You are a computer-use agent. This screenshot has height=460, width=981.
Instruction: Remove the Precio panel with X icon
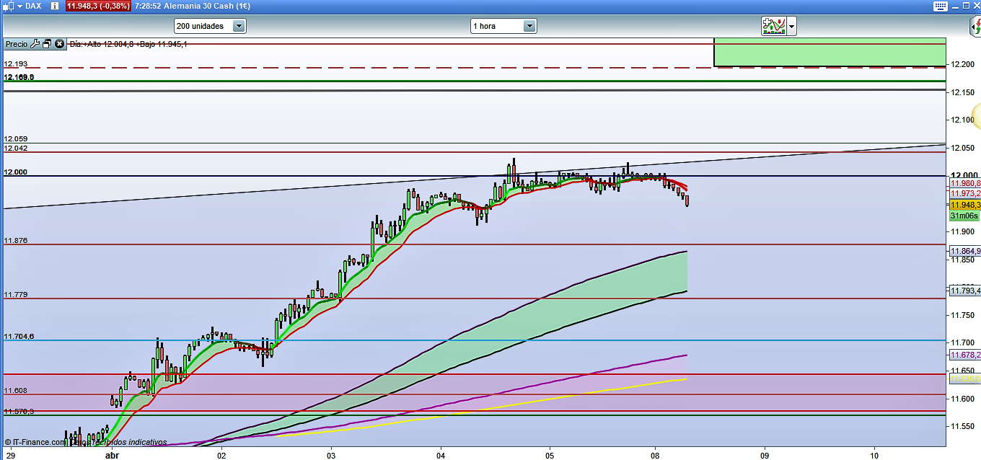click(60, 44)
